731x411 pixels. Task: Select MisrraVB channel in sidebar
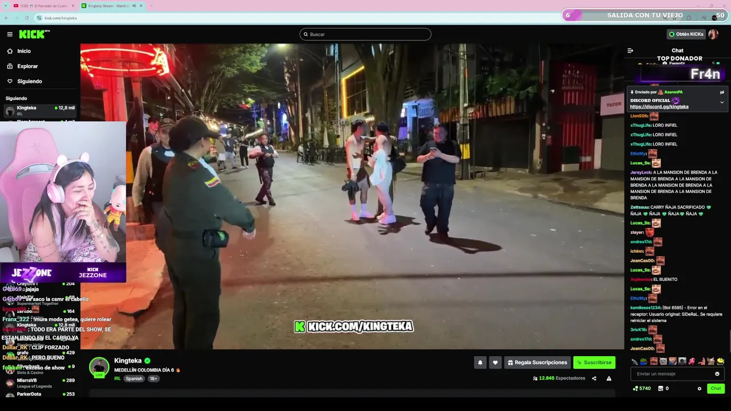pos(39,383)
